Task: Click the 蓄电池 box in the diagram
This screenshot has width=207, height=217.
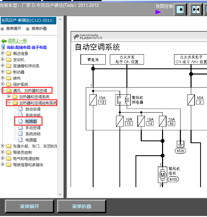Action: point(93,59)
